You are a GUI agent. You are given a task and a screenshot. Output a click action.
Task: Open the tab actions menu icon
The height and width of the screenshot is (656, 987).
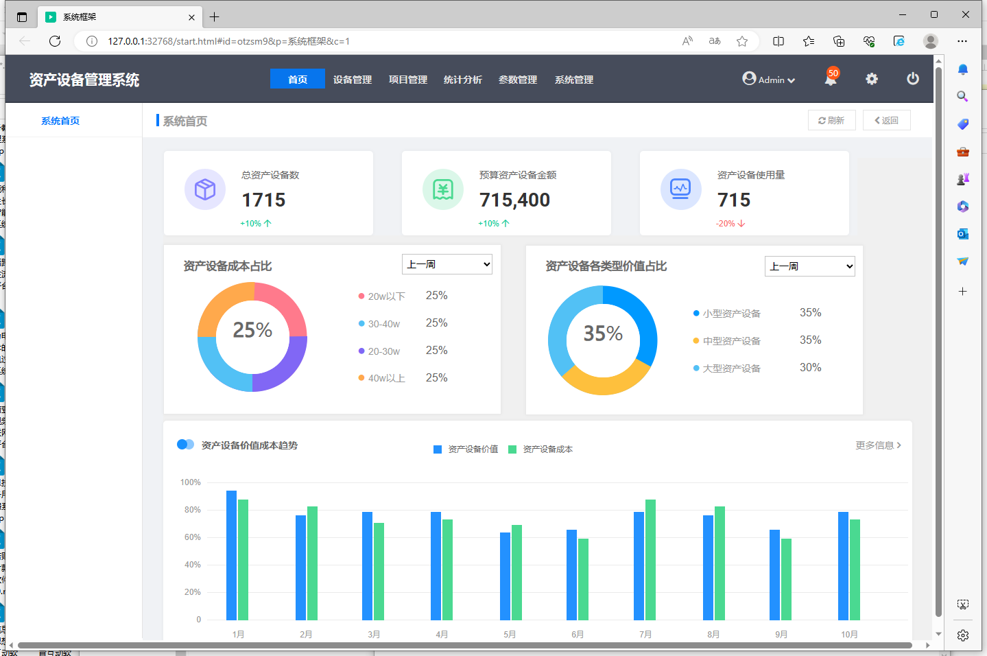point(22,17)
